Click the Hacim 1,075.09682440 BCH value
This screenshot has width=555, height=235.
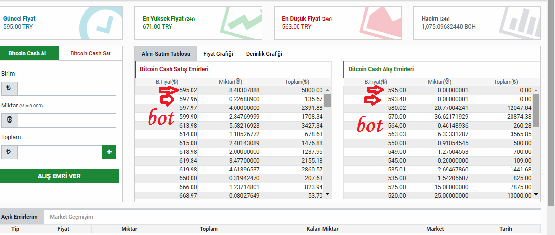point(448,26)
